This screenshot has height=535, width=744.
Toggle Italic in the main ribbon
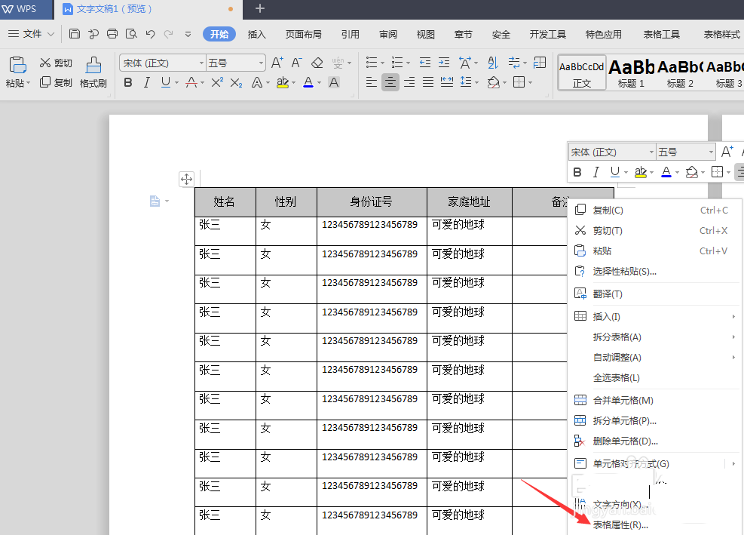point(147,83)
